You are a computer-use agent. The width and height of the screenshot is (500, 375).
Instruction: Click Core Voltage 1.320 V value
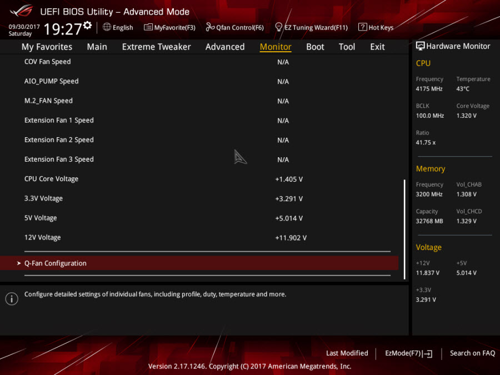(467, 116)
